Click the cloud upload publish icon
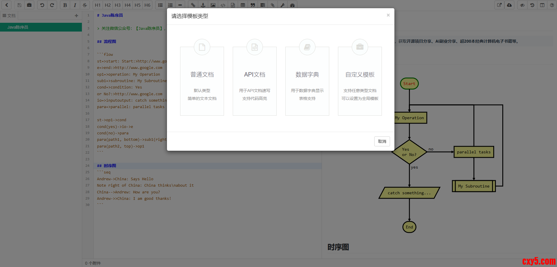557x267 pixels. point(509,5)
